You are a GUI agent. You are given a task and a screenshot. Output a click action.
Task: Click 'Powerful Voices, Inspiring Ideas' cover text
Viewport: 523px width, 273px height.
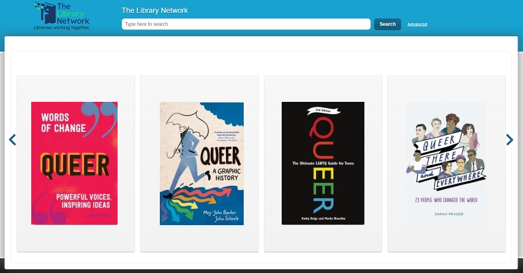pos(84,201)
